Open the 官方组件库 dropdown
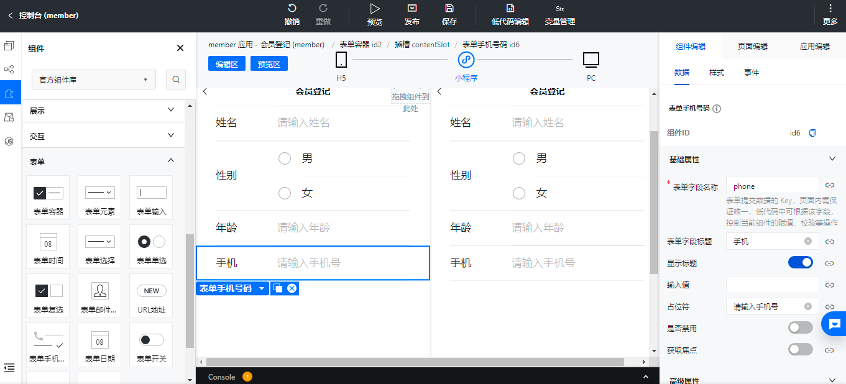 click(94, 80)
